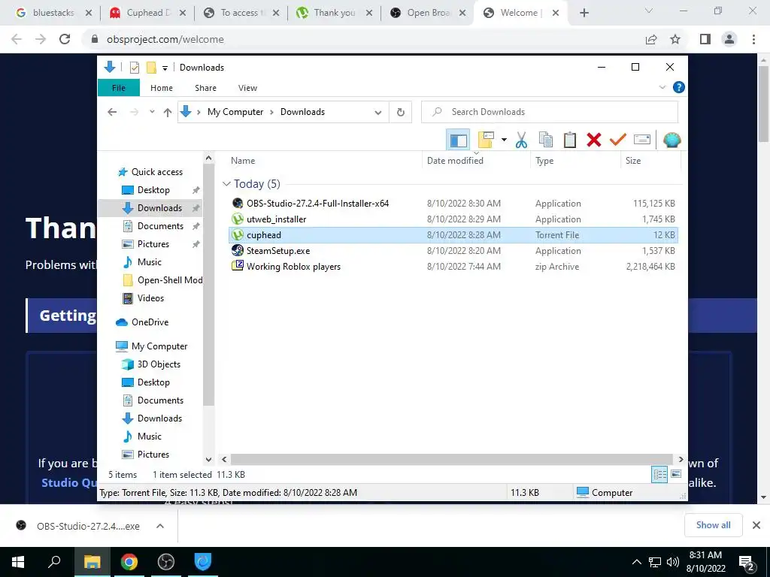Open the File ribbon tab
Viewport: 770px width, 577px height.
(x=119, y=88)
